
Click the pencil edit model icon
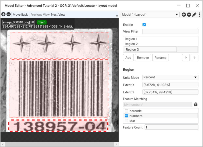click(x=194, y=15)
